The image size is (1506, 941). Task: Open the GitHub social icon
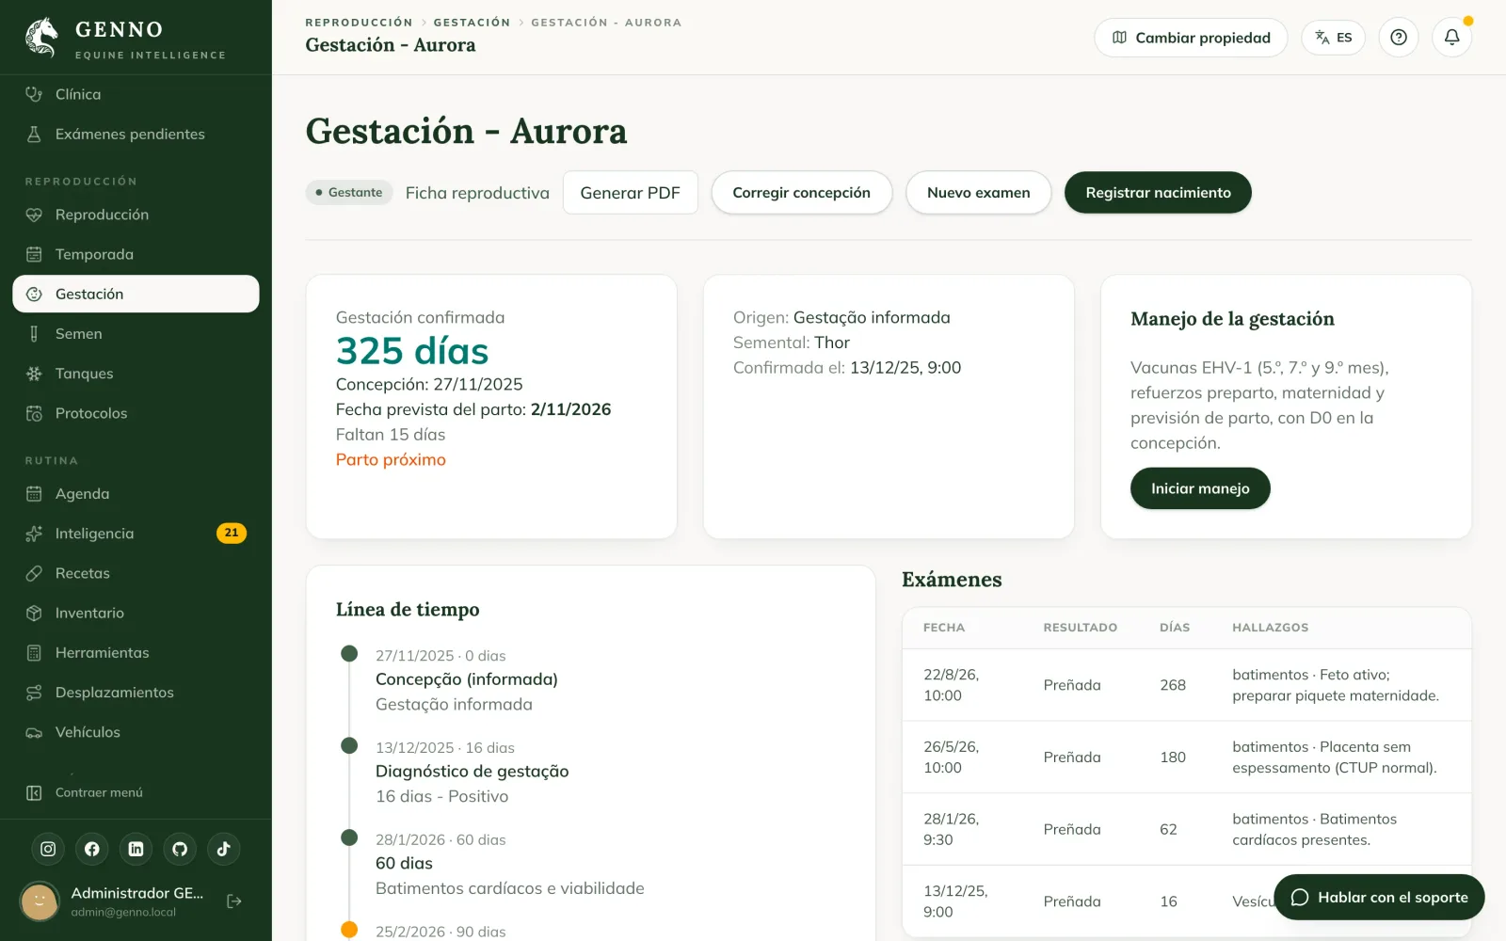click(x=180, y=849)
